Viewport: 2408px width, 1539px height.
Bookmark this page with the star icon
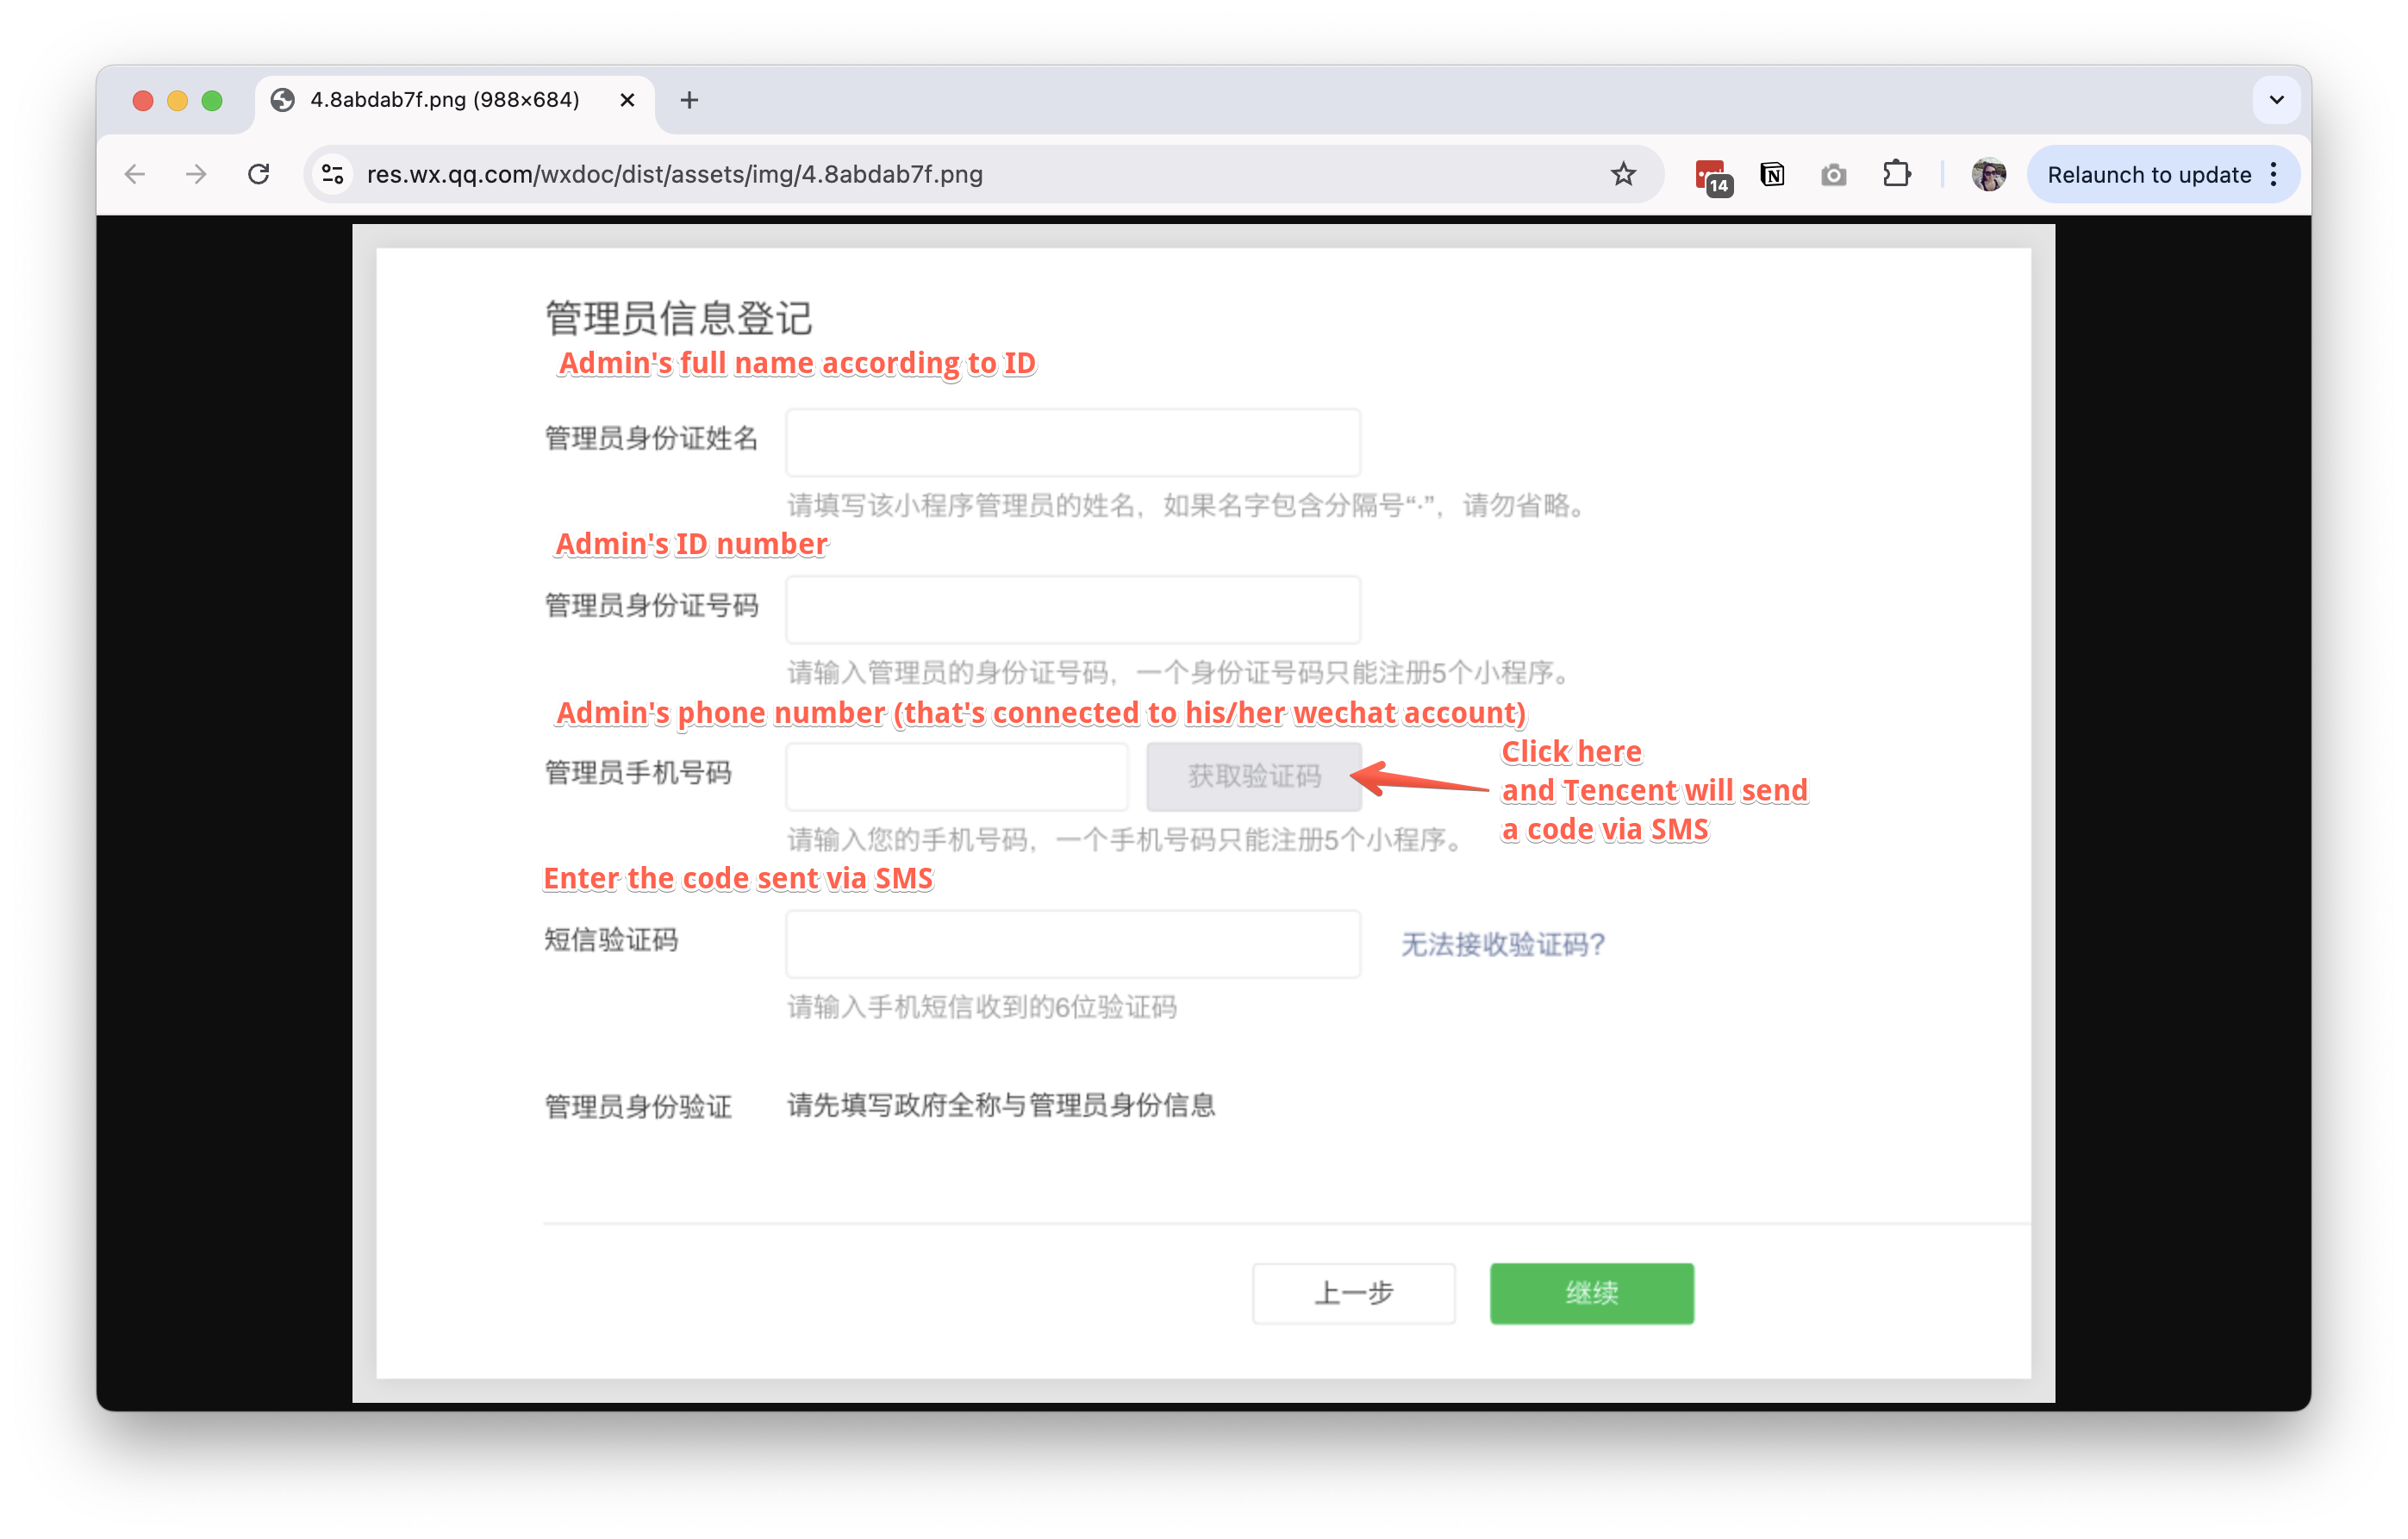(x=1623, y=174)
